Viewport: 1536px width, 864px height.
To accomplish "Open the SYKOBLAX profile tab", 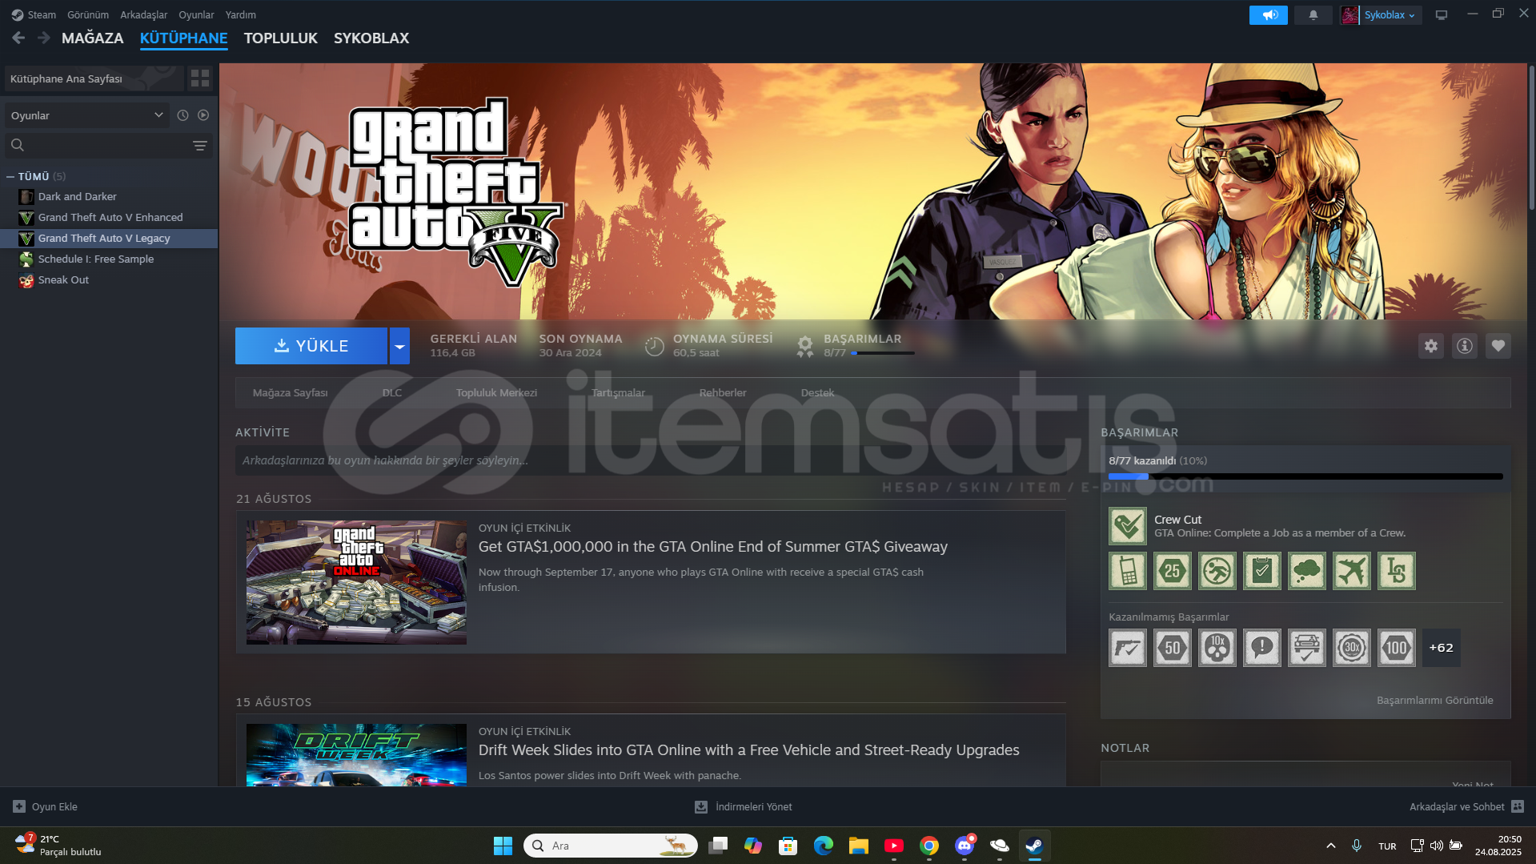I will tap(371, 38).
